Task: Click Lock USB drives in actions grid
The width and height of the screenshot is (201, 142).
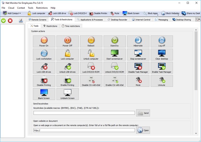Action: (x=44, y=68)
